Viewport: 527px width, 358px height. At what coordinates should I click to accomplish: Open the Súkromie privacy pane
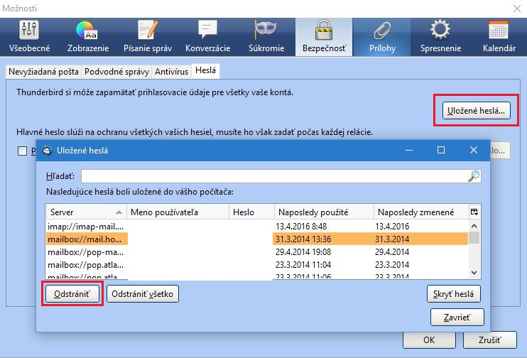coord(266,37)
